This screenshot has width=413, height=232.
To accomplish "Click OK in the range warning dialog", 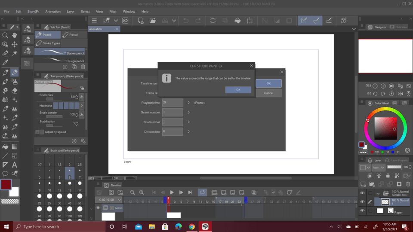I will pyautogui.click(x=238, y=90).
